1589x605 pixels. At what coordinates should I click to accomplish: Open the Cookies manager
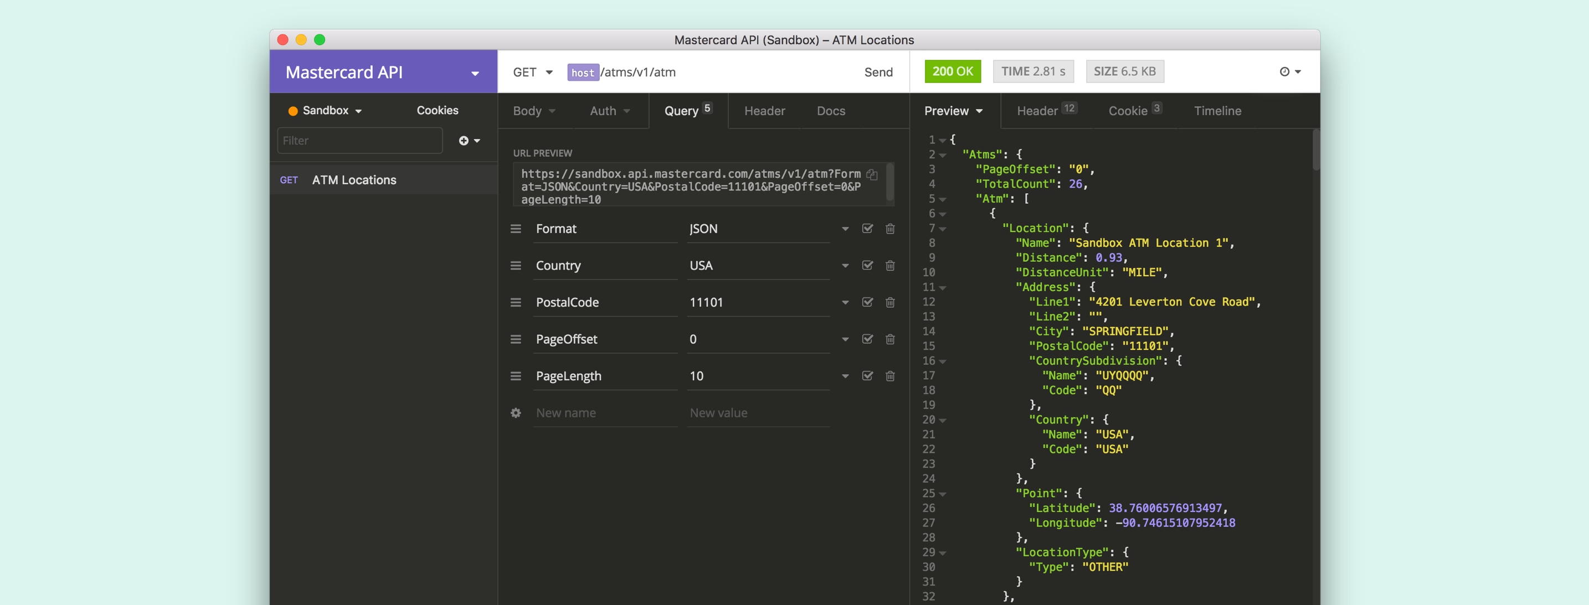pyautogui.click(x=437, y=110)
